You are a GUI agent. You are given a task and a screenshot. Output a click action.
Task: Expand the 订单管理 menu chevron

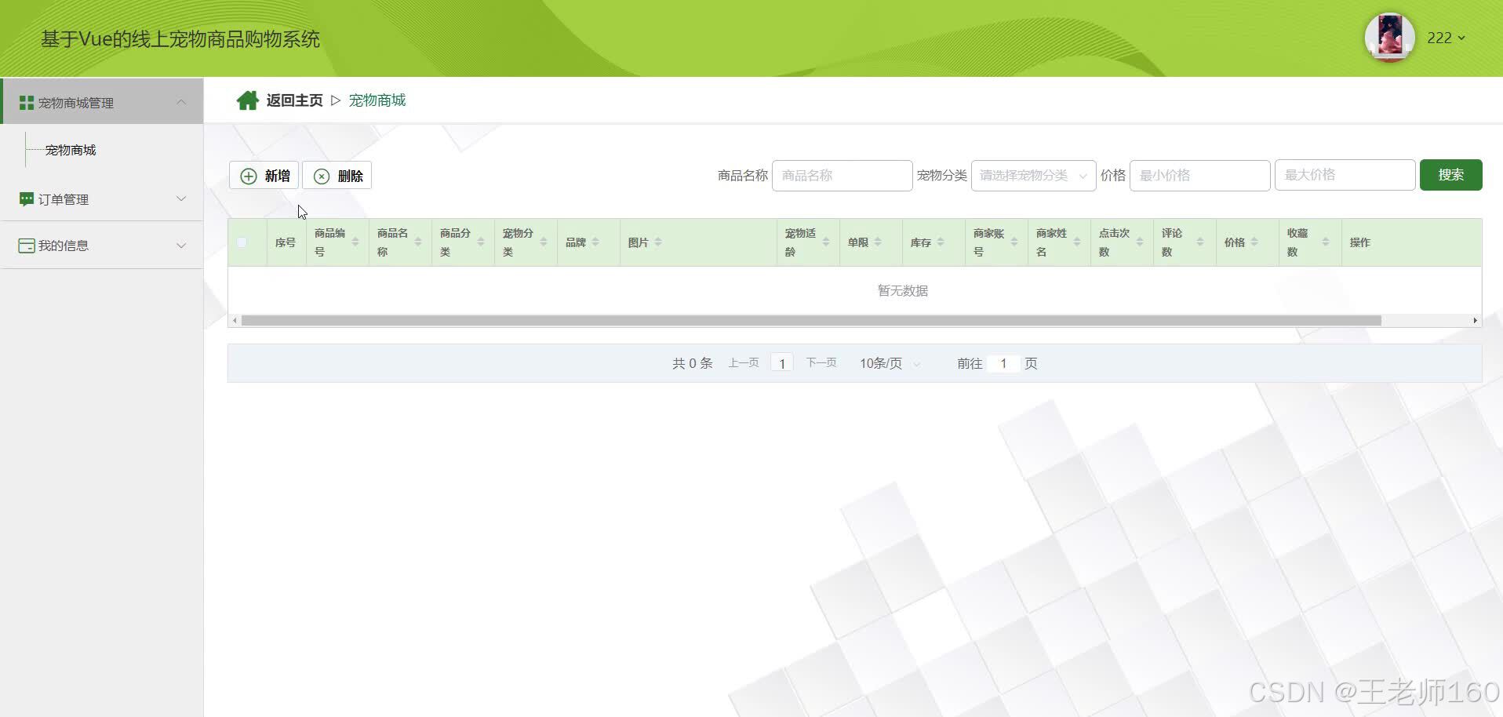(x=181, y=199)
